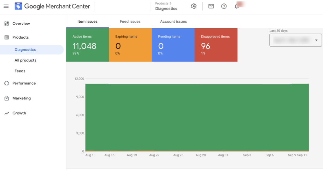Screen dimensions: 323x171
Task: Select the green Active items card
Action: point(87,45)
